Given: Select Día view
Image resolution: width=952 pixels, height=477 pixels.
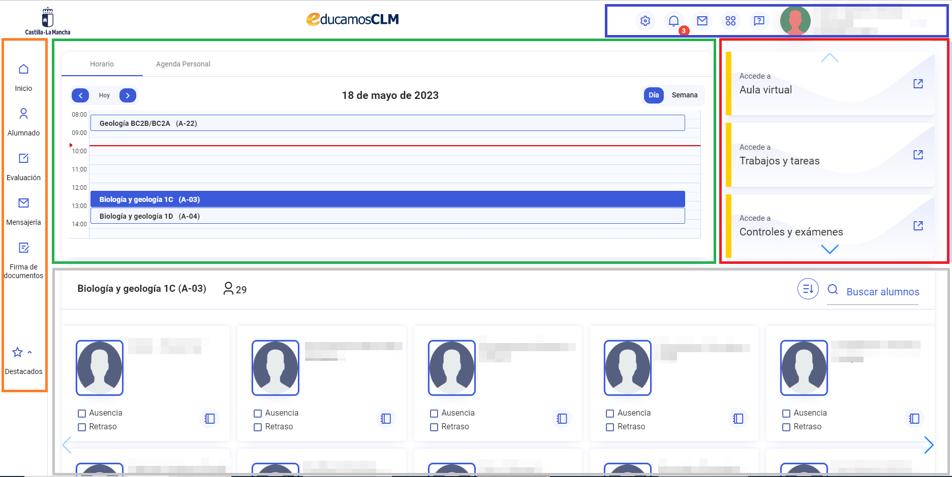Looking at the screenshot, I should point(654,95).
